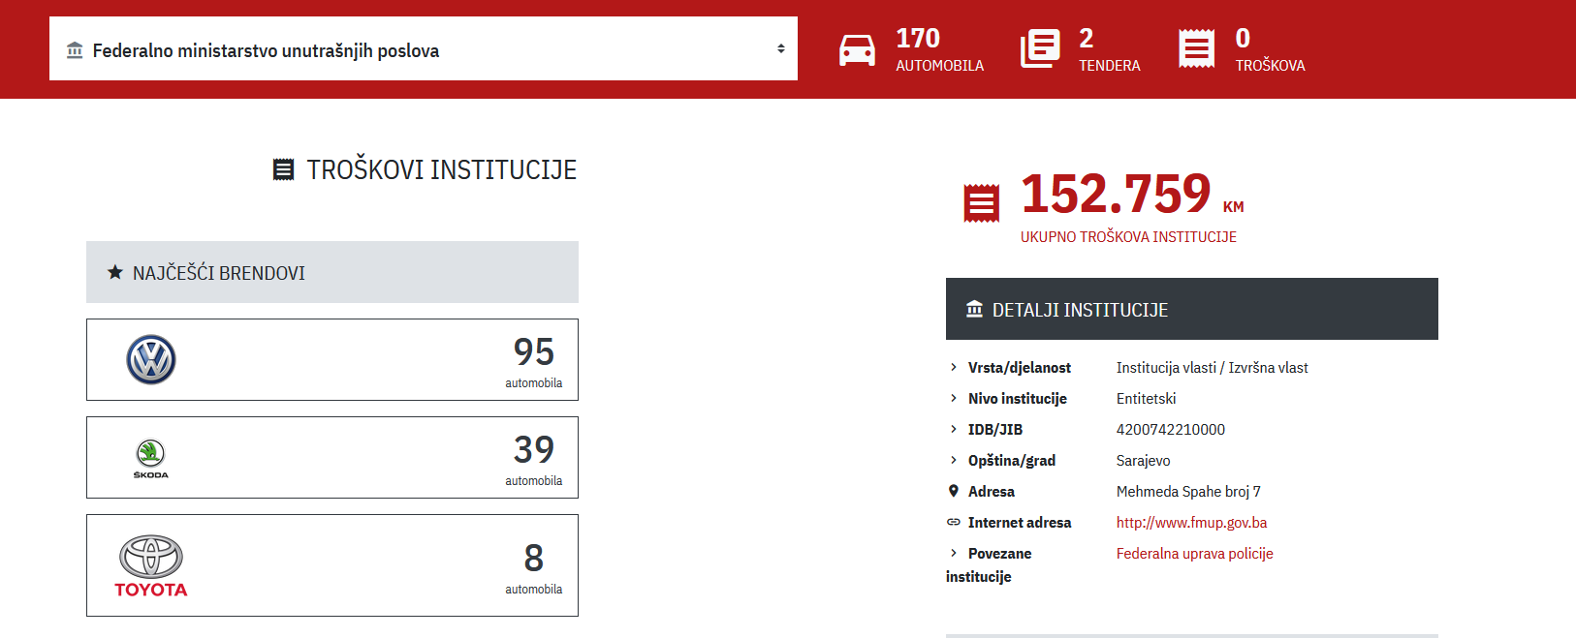This screenshot has height=638, width=1576.
Task: Click the list icon next to Troškovi institucije
Action: pos(283,169)
